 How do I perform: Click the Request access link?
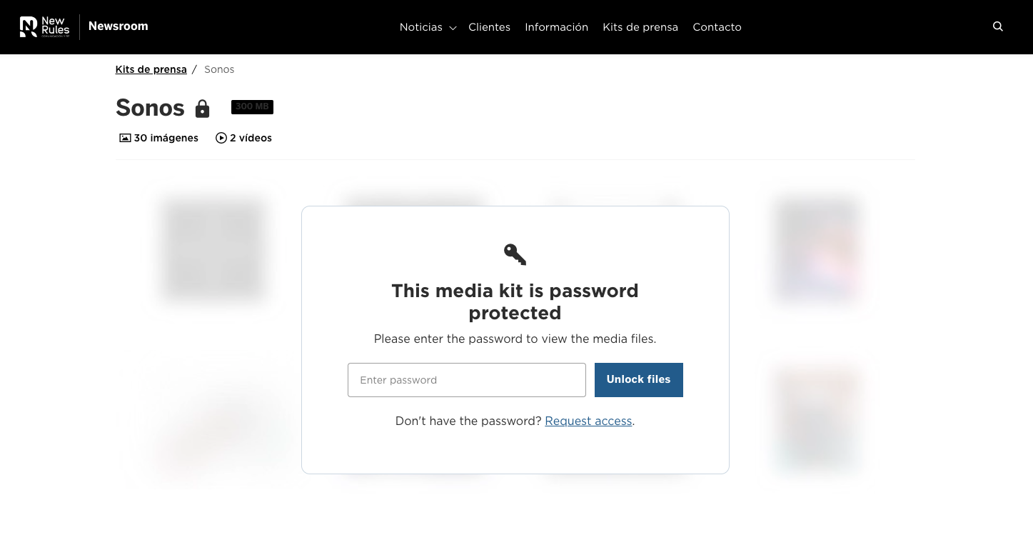588,421
